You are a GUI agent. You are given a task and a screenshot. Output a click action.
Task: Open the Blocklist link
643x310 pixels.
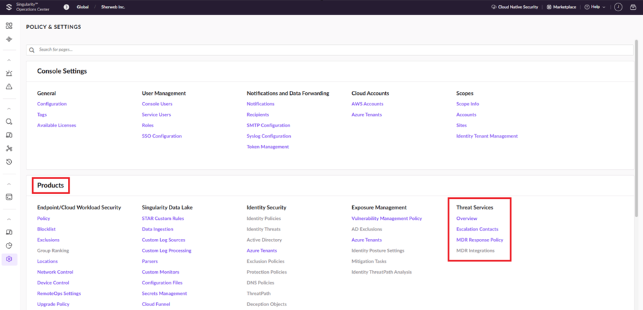(x=46, y=229)
